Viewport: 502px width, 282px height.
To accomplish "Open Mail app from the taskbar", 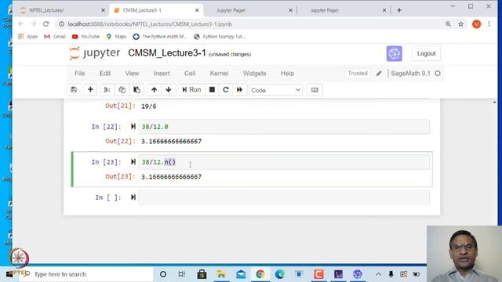I will pyautogui.click(x=241, y=274).
